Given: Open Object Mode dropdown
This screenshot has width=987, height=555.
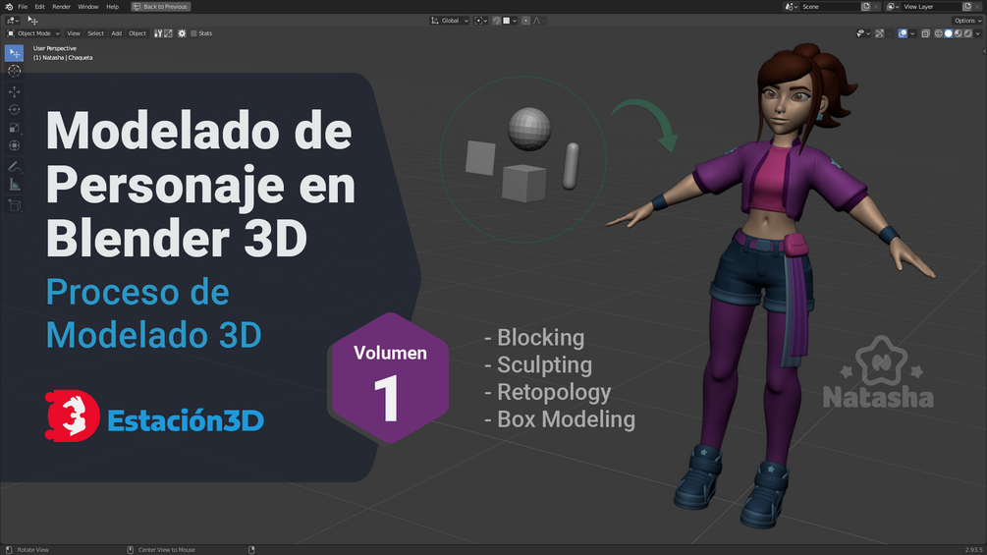Looking at the screenshot, I should (33, 33).
